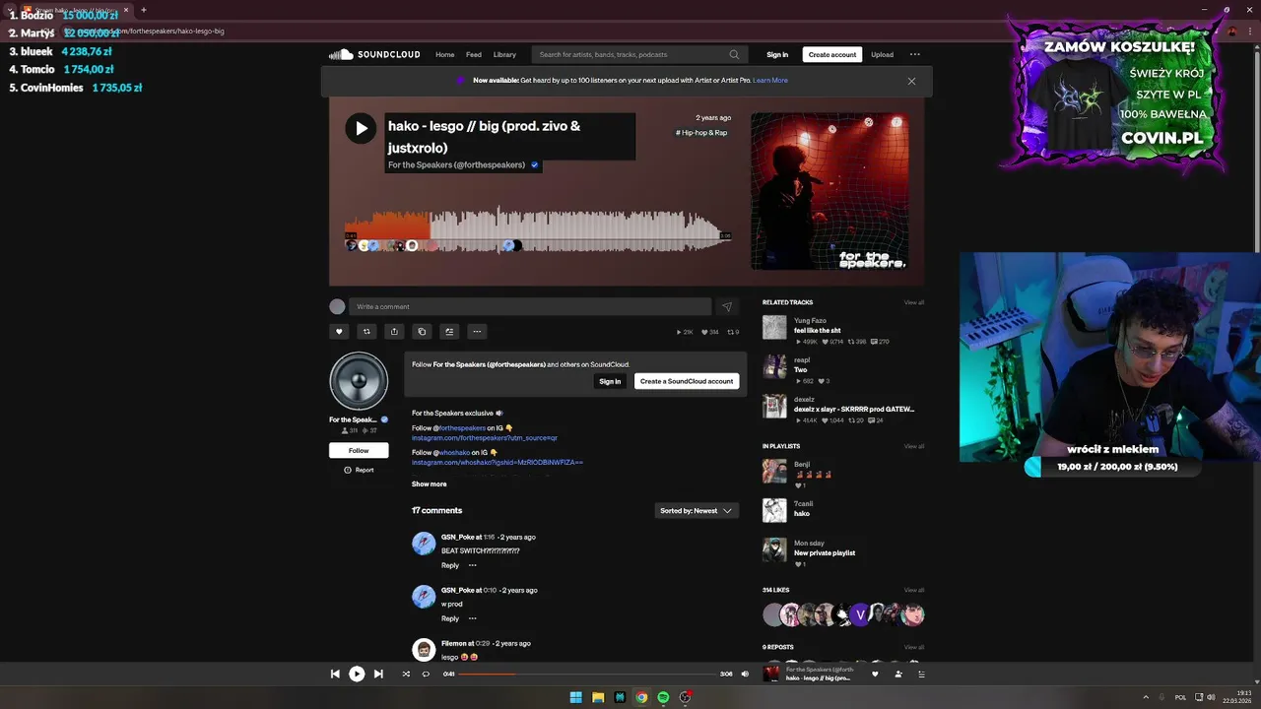Click Create a SoundCloud account button
The width and height of the screenshot is (1261, 709).
tap(687, 381)
